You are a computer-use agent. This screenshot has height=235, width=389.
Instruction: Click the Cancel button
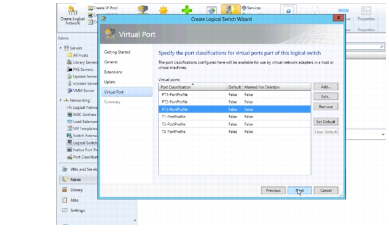(x=326, y=191)
